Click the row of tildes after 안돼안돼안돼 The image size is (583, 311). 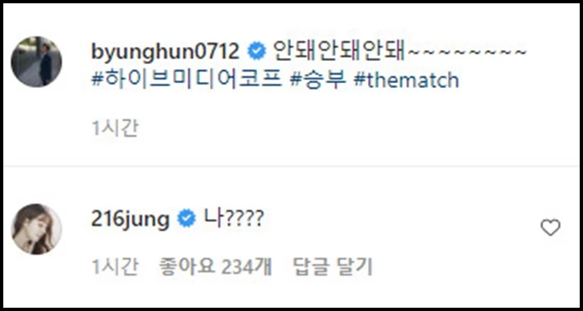click(x=468, y=52)
